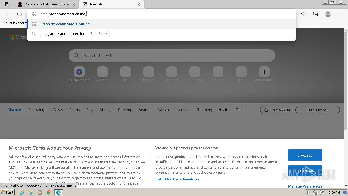Screen dimensions: 348x196
Task: Open the Health category
Action: (x=224, y=110)
